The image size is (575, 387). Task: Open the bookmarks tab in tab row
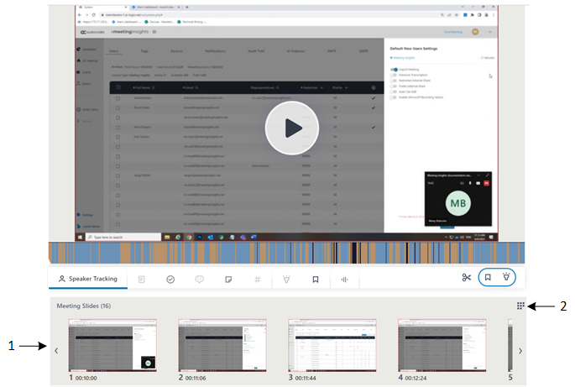point(316,279)
